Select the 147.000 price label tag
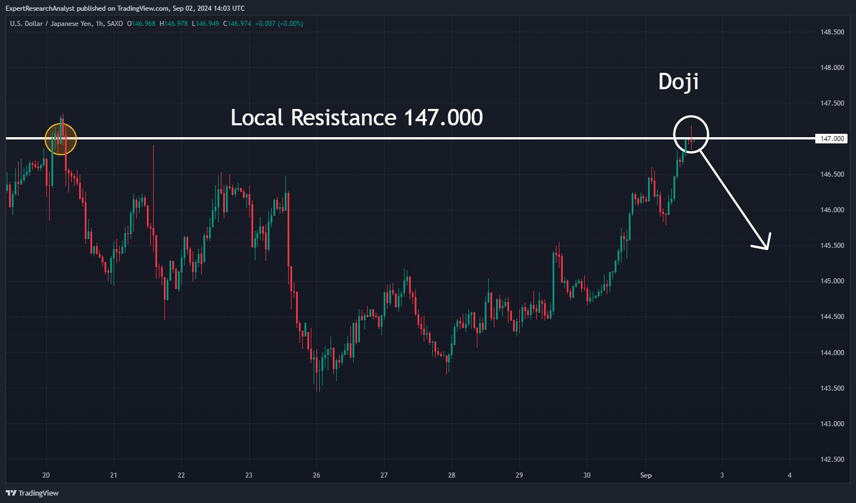The image size is (856, 503). tap(831, 139)
